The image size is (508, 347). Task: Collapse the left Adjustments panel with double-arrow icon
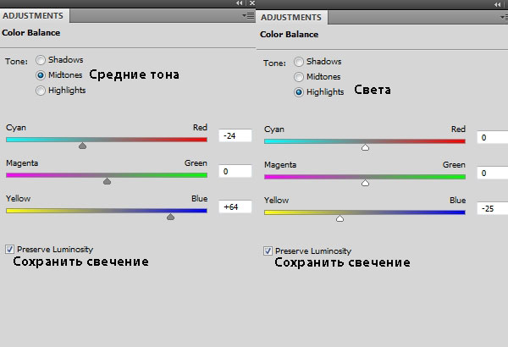tap(239, 3)
